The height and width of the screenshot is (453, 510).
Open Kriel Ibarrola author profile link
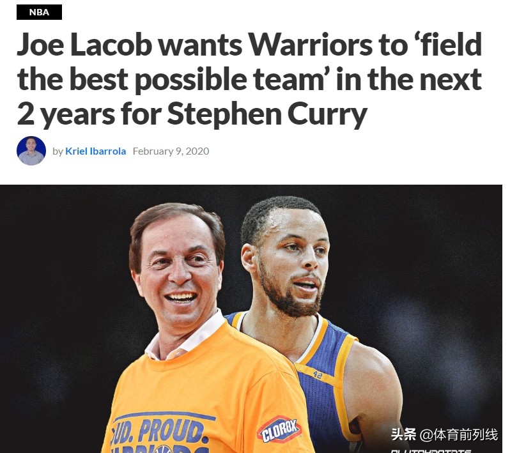pos(96,151)
